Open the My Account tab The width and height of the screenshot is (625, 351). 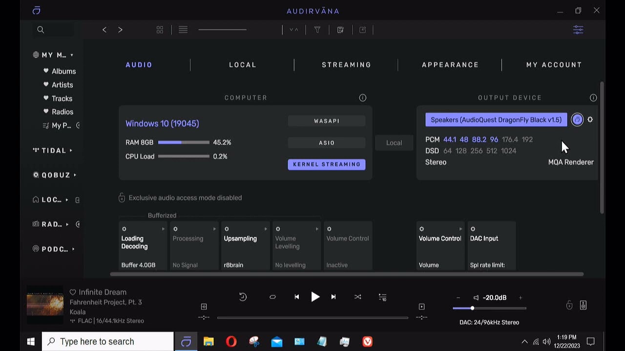point(554,65)
